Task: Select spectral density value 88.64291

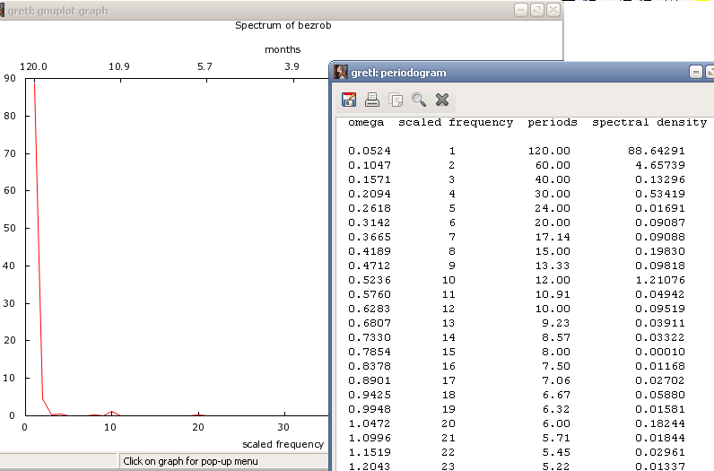Action: (657, 151)
